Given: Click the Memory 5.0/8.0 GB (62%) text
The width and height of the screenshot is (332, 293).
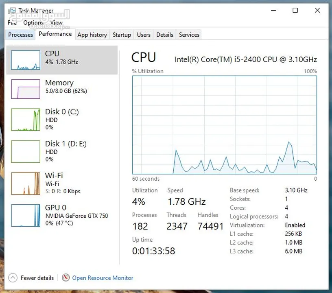Looking at the screenshot, I should click(66, 91).
